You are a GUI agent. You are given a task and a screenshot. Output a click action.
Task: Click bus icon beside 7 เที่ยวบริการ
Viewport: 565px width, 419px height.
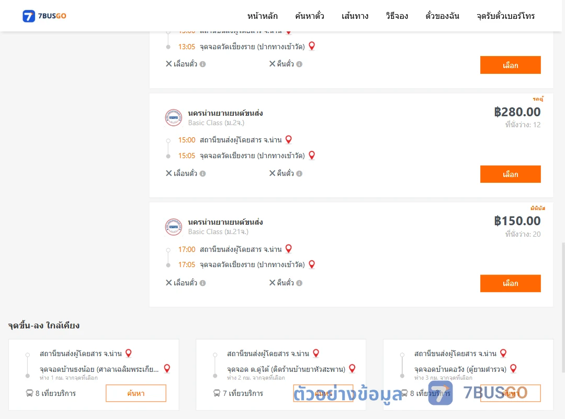pyautogui.click(x=217, y=393)
